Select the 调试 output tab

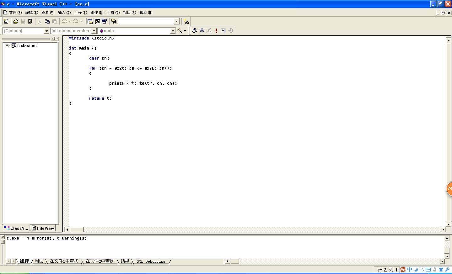pos(39,261)
